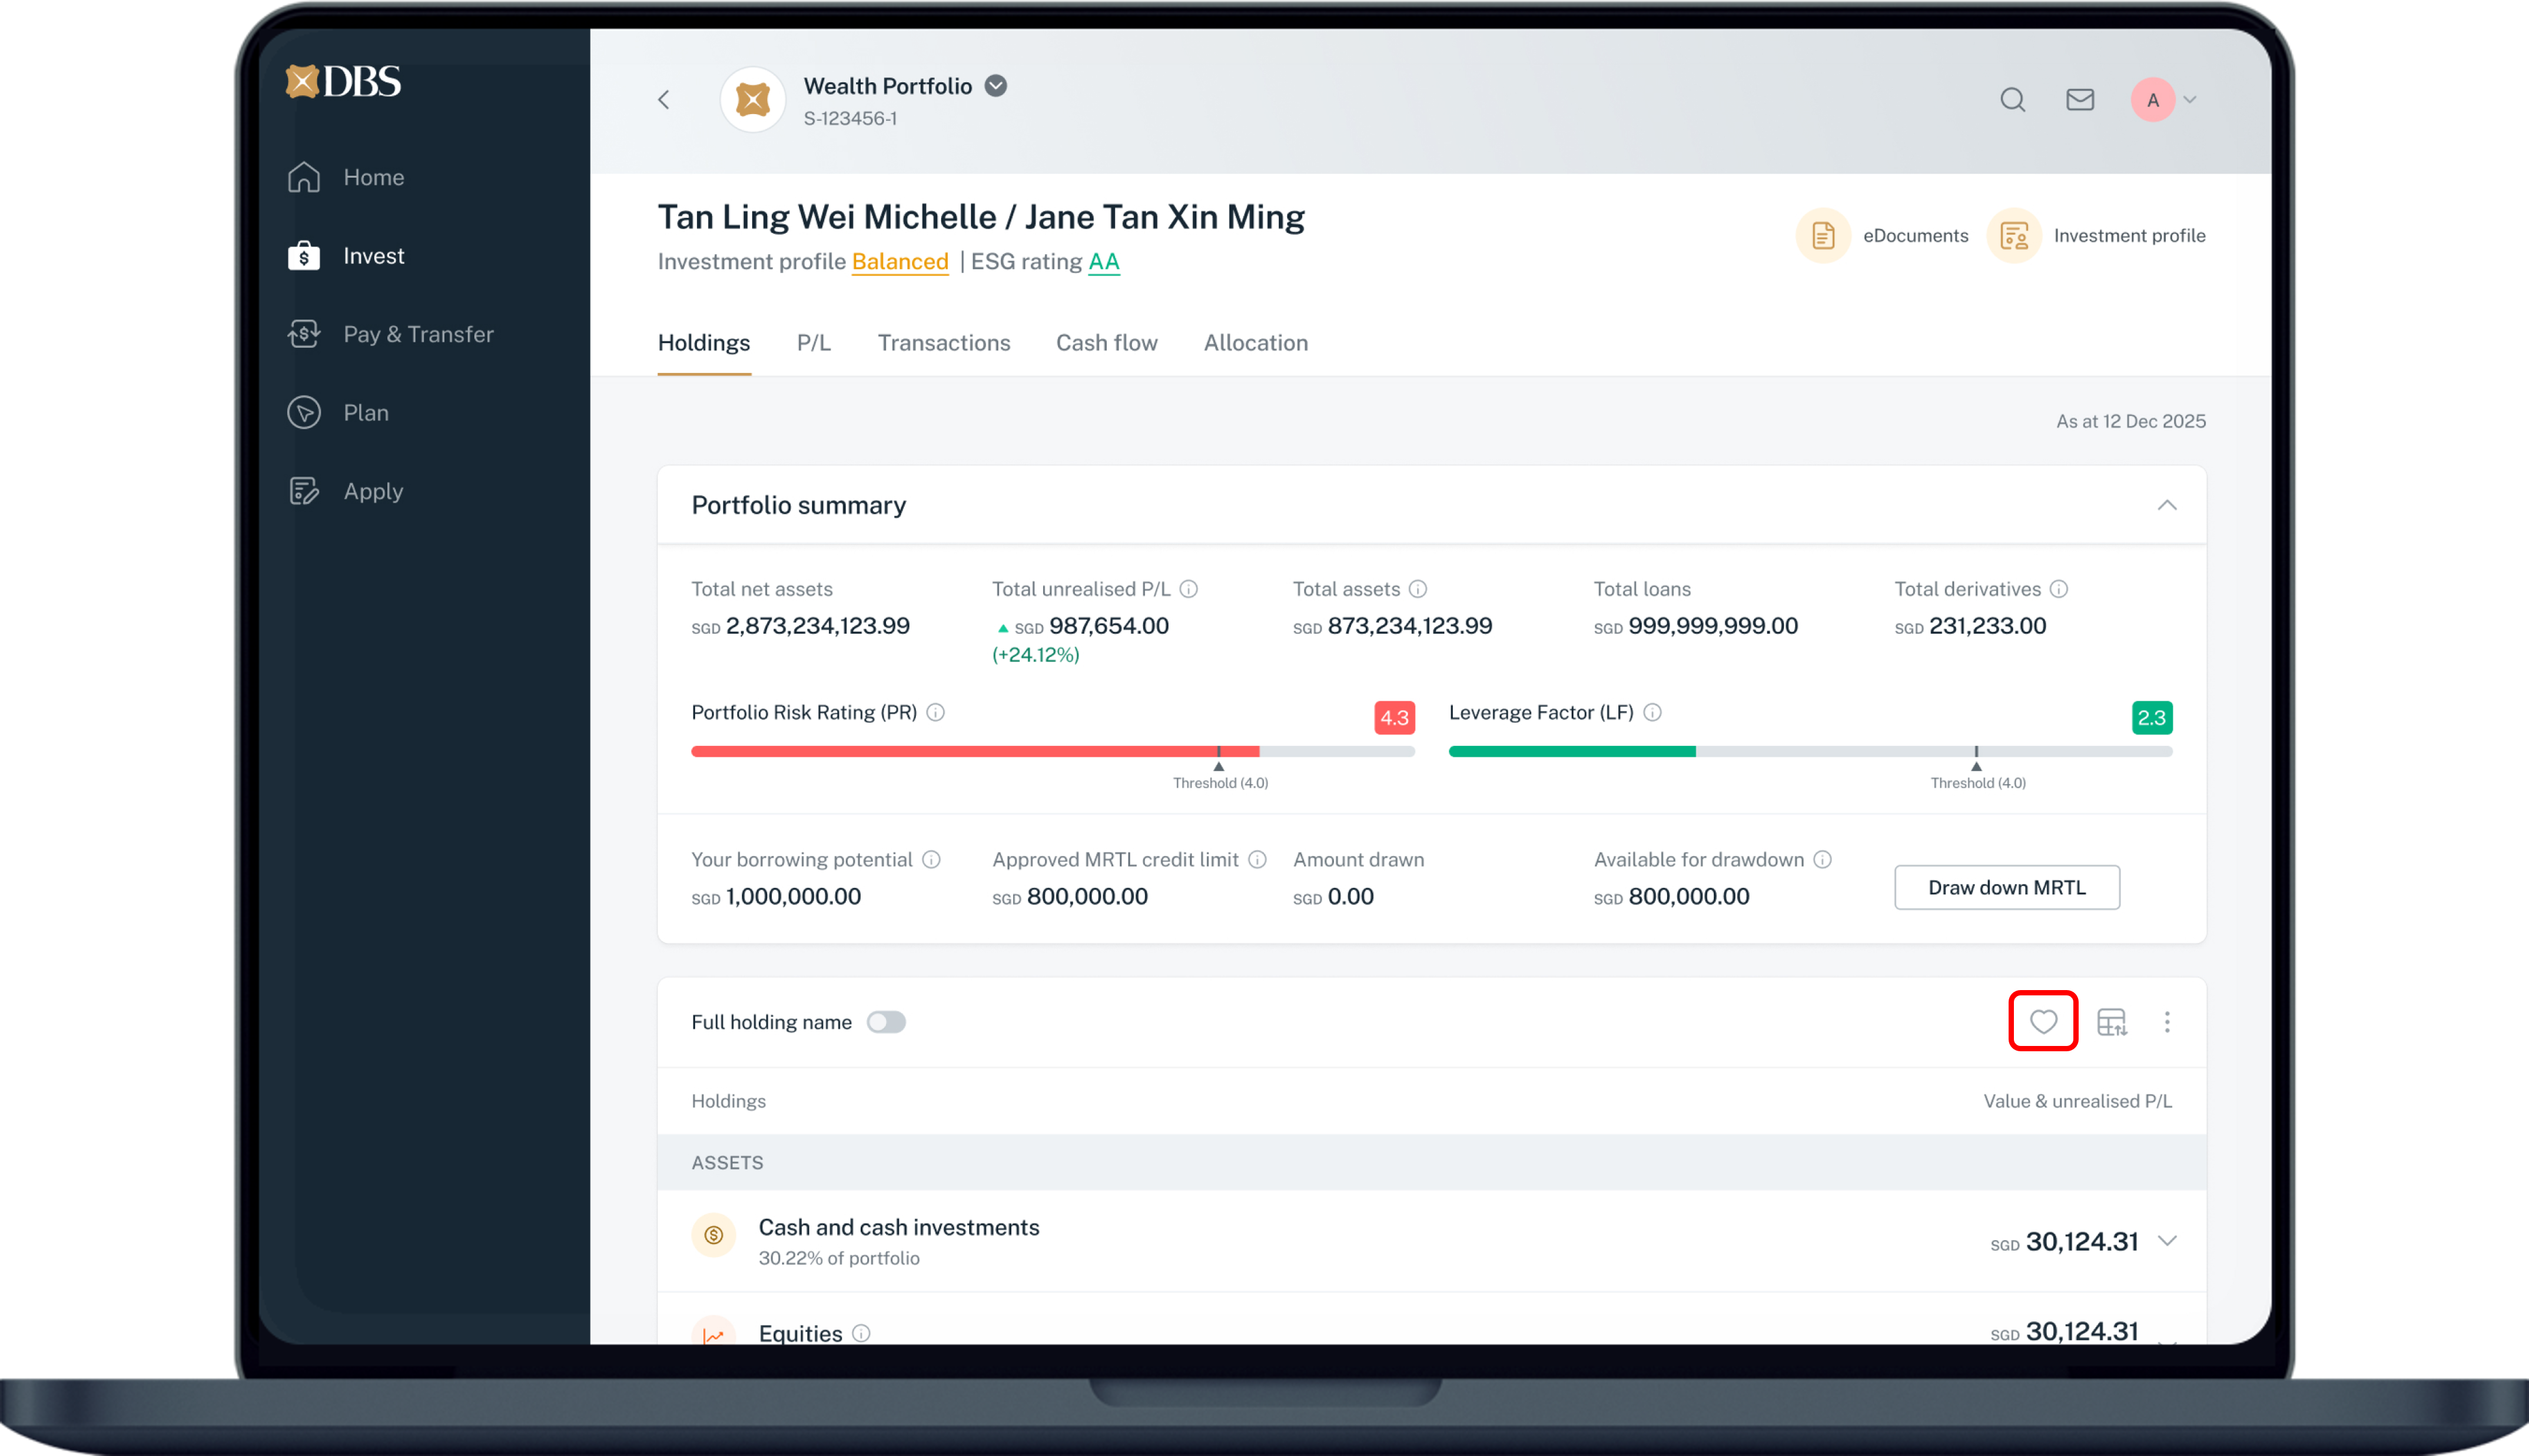
Task: Open eDocuments icon shortcut
Action: pyautogui.click(x=1823, y=236)
